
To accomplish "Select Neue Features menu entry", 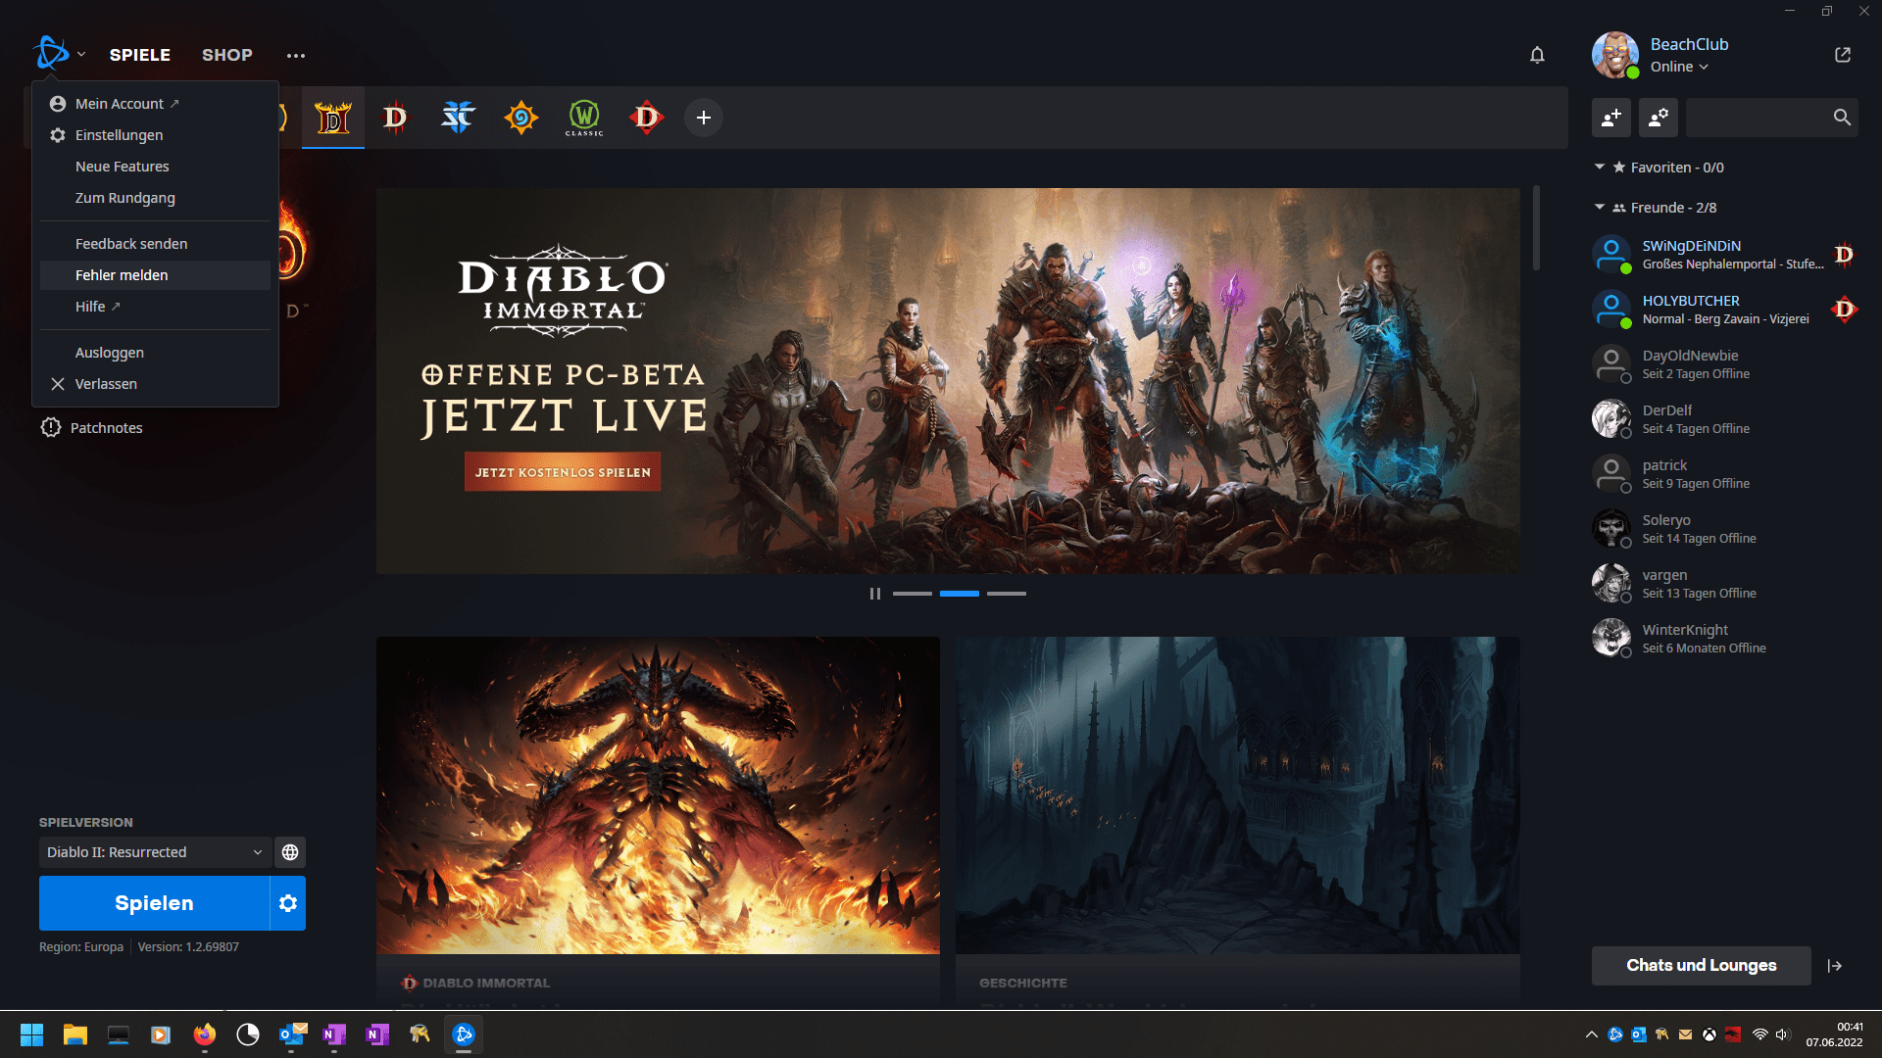I will [x=155, y=167].
